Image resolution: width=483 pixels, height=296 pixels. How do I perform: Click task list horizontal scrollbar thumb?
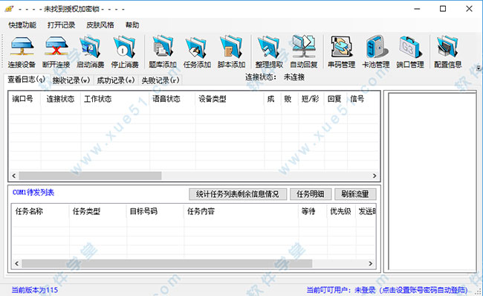tap(166, 263)
